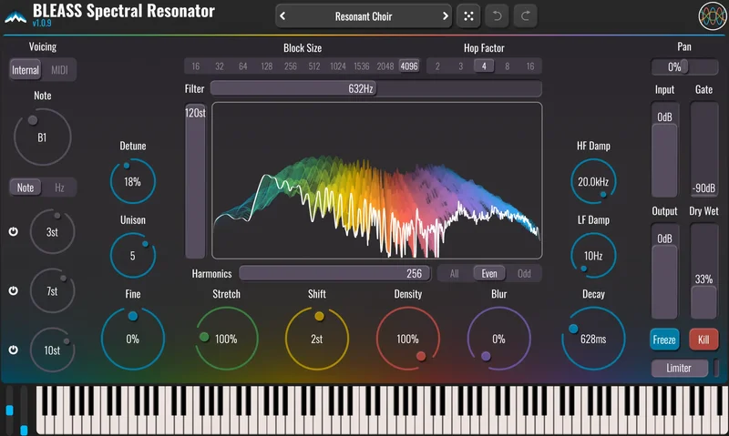Click the 10st voice interval knob
Image resolution: width=729 pixels, height=436 pixels.
(52, 350)
